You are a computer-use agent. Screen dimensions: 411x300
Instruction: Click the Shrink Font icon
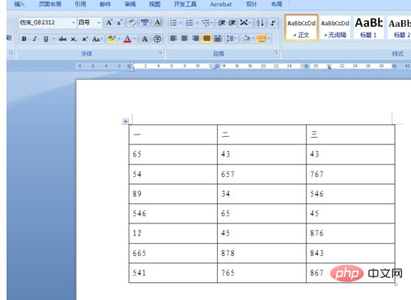coord(119,23)
